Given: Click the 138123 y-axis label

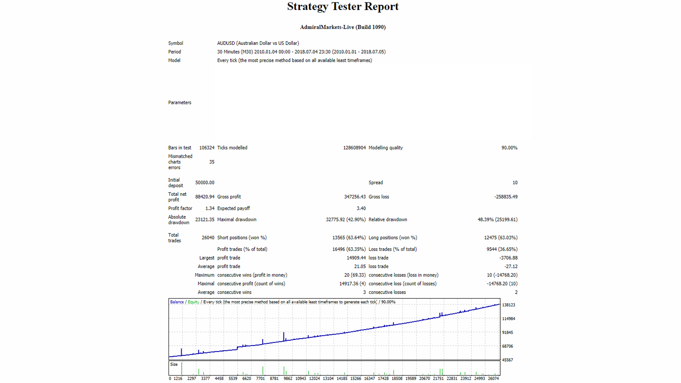Looking at the screenshot, I should click(x=508, y=305).
